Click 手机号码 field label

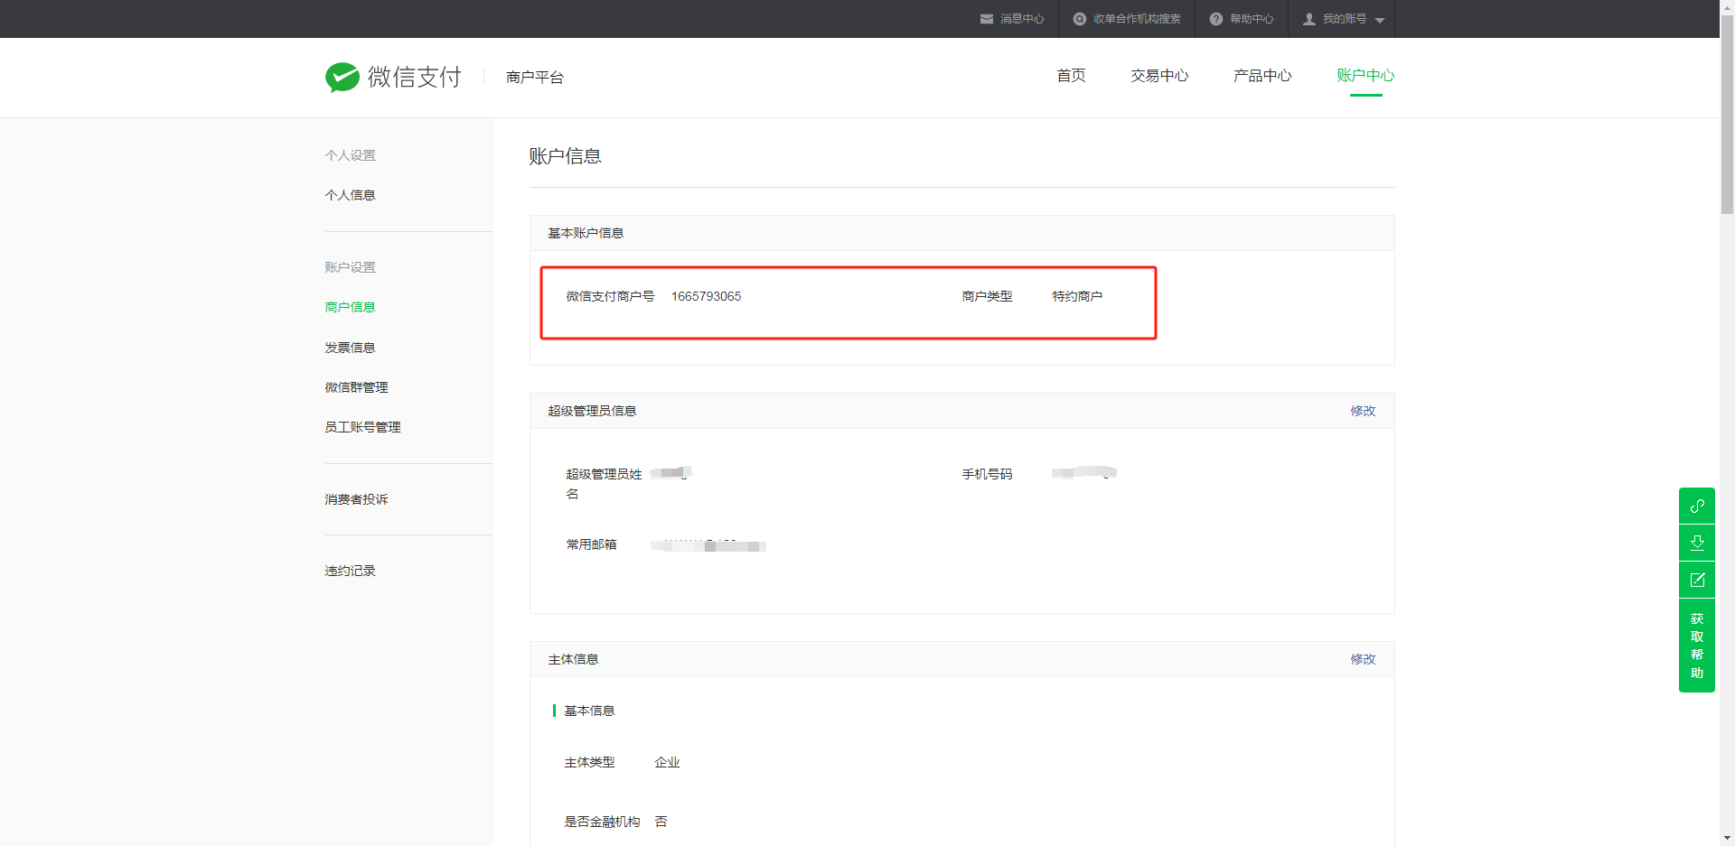click(x=987, y=474)
